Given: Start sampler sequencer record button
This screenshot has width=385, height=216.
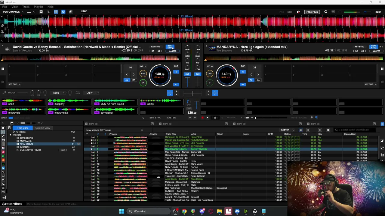Looking at the screenshot, I should point(202,118).
